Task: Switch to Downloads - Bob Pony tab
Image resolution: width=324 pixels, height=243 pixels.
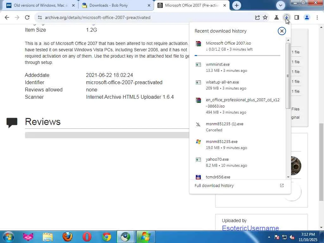Action: click(116, 5)
